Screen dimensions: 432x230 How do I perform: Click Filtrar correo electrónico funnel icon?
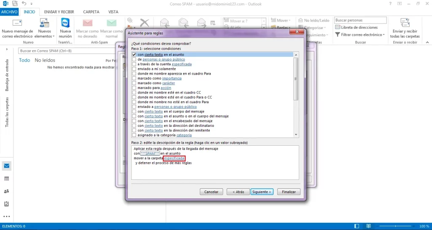pos(337,35)
